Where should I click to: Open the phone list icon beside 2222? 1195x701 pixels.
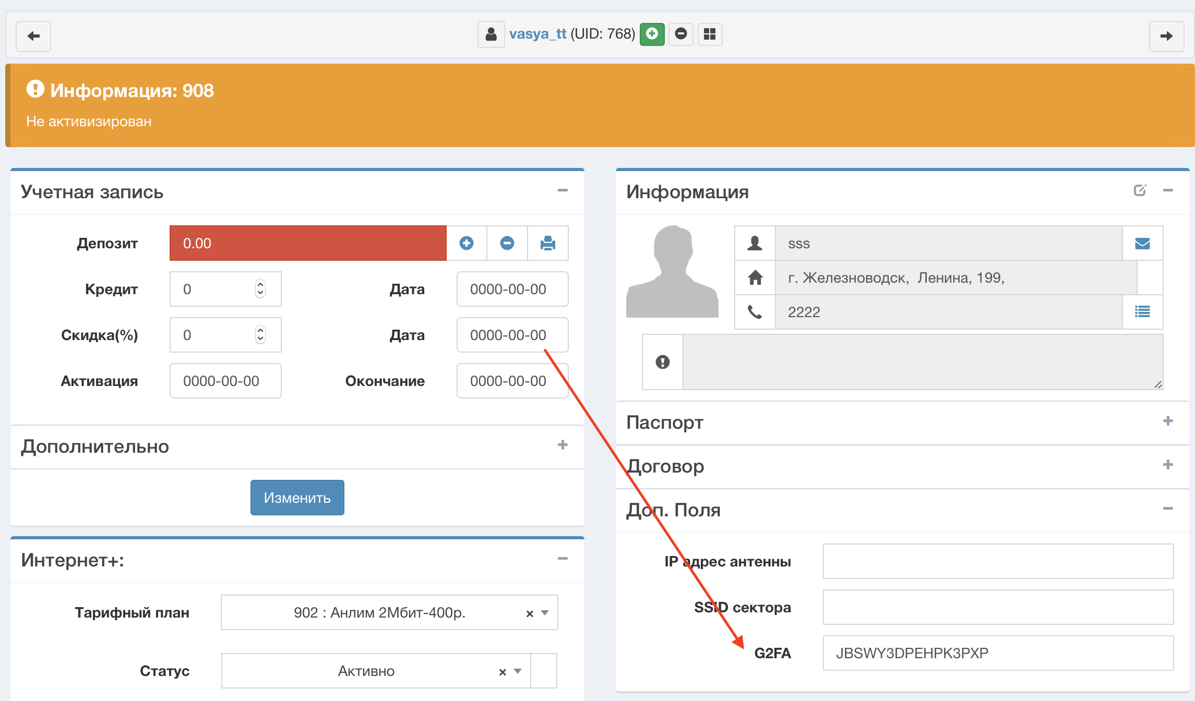tap(1142, 312)
